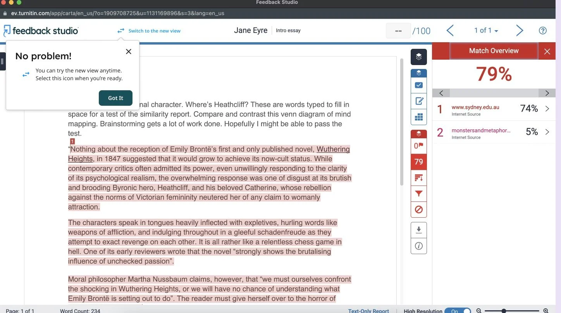Viewport: 561px width, 313px height.
Task: Click the 79% overall similarity text
Action: tap(494, 74)
